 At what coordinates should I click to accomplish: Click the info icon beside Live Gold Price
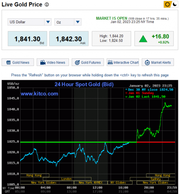pyautogui.click(x=47, y=5)
